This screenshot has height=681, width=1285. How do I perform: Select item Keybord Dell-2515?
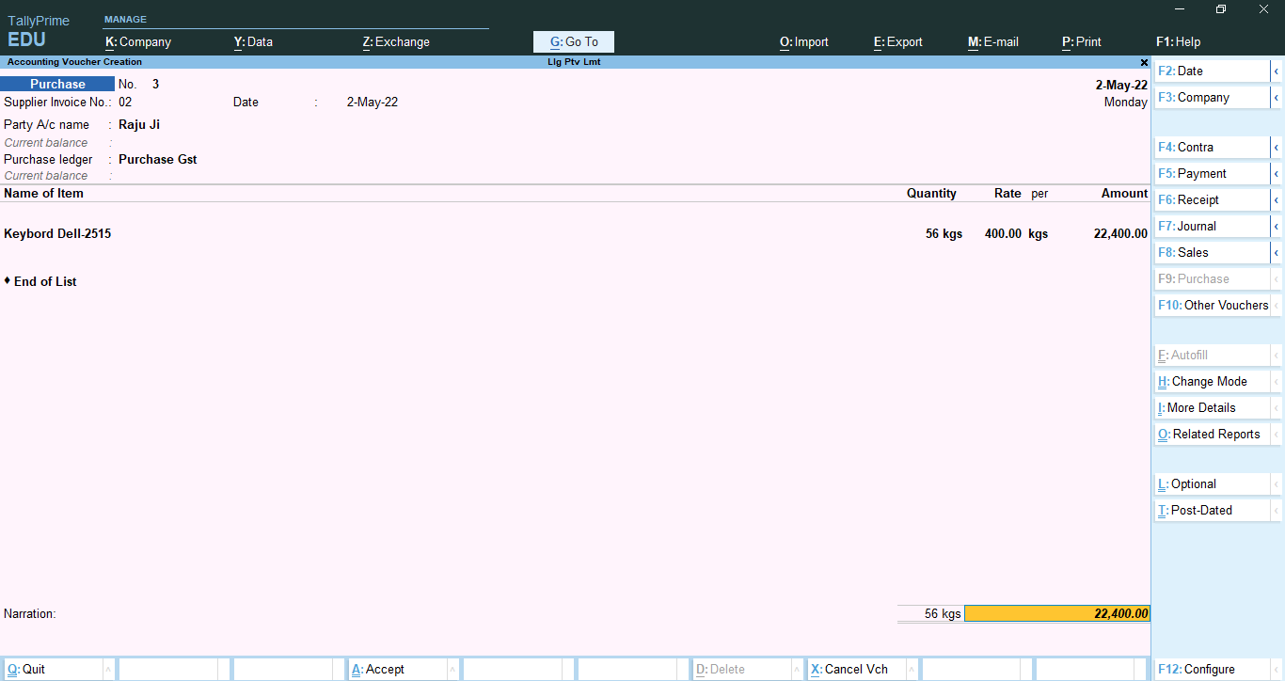(x=57, y=233)
